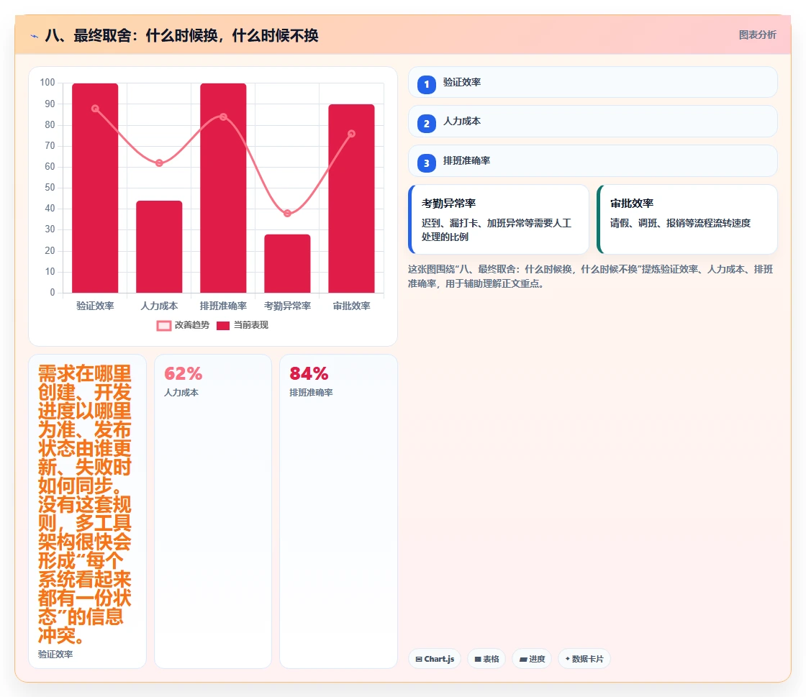Click the 审批效率 bar in chart
Screen dimensions: 806x697
(352, 199)
